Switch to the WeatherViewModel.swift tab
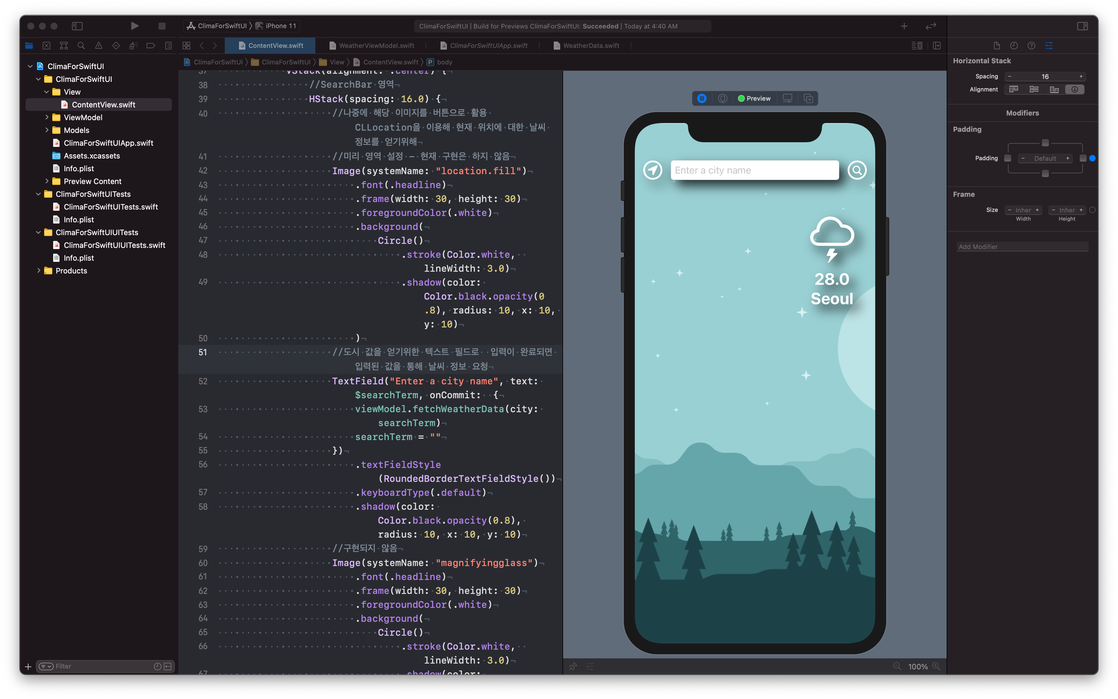 376,45
